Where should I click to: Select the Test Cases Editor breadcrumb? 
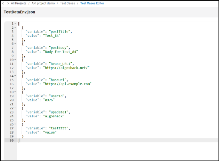[x=92, y=3]
